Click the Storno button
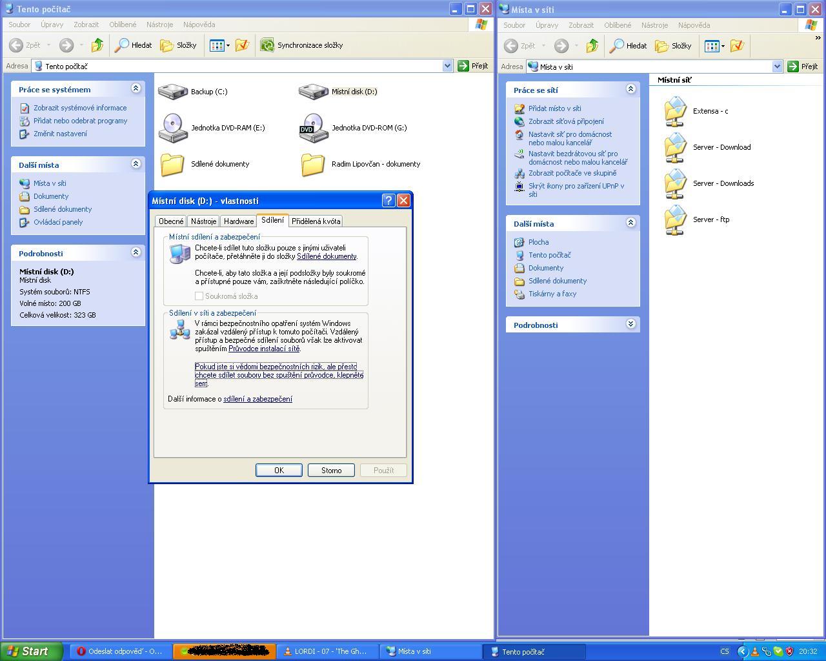 [x=331, y=470]
